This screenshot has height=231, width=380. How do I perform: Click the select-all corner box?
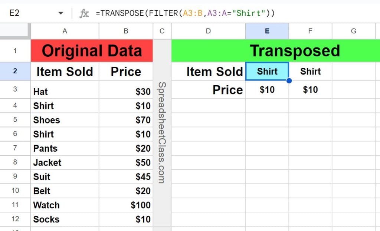click(x=15, y=31)
